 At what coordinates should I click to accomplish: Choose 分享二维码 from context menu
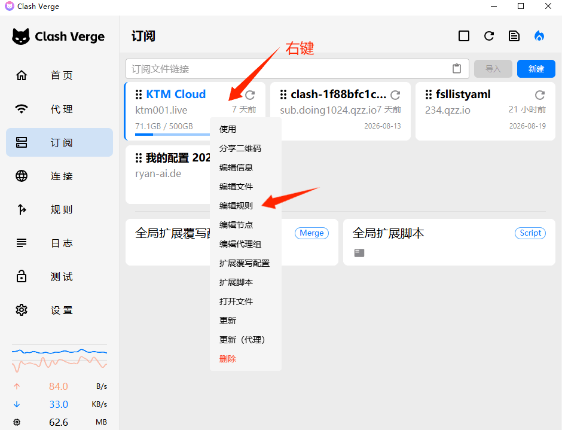point(246,148)
